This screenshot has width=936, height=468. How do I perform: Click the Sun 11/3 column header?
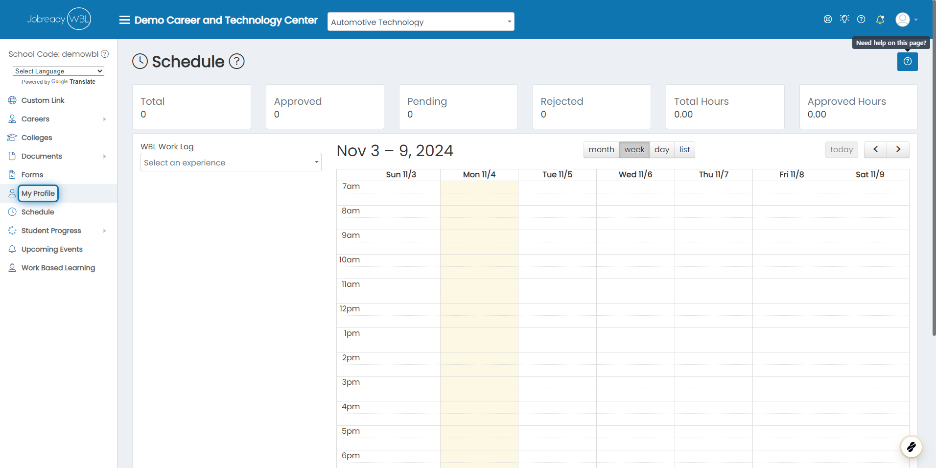point(401,175)
